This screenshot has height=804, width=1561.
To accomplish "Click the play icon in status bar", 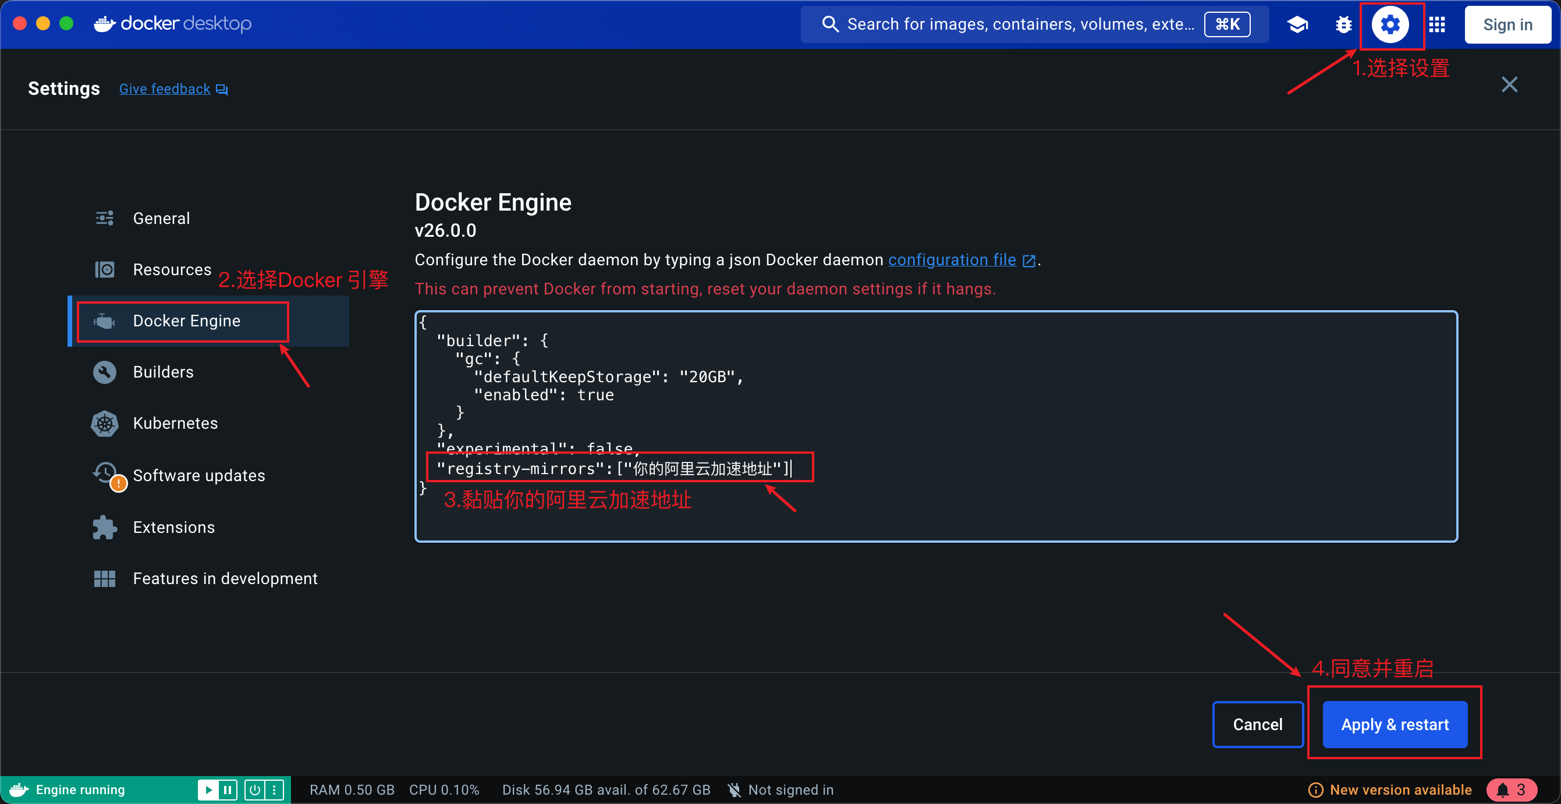I will pyautogui.click(x=208, y=789).
